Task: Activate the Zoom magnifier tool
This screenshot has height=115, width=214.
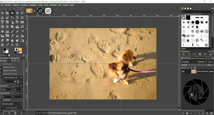Action: (17, 45)
